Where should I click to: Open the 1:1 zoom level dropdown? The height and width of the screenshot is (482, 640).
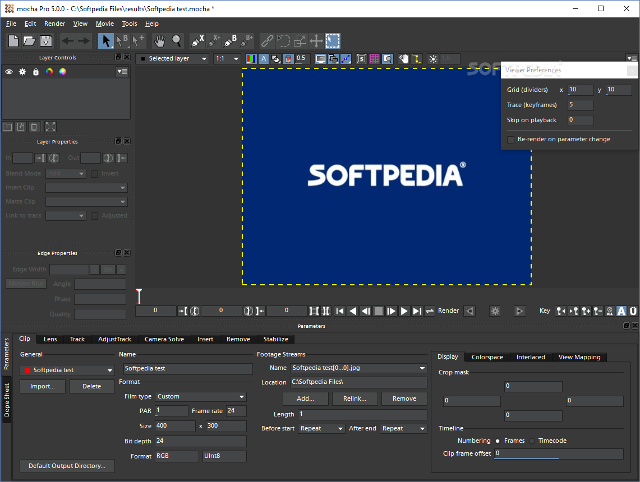pyautogui.click(x=227, y=59)
